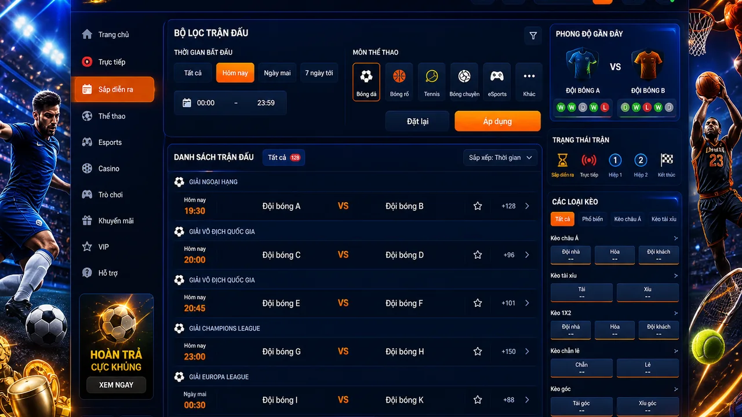
Task: Switch to the Phổ biến odds tab
Action: point(592,219)
